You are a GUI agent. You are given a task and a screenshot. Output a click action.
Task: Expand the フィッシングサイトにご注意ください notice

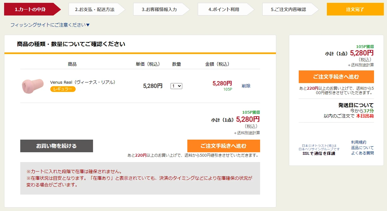coord(50,25)
